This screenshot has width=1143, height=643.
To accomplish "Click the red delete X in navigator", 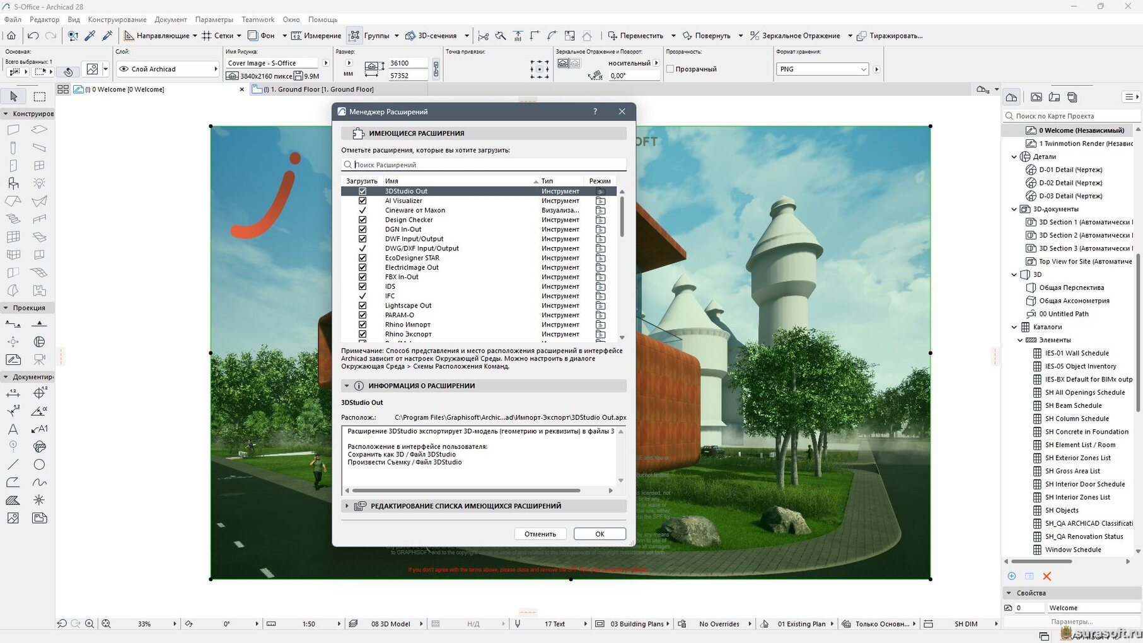I will click(1047, 576).
